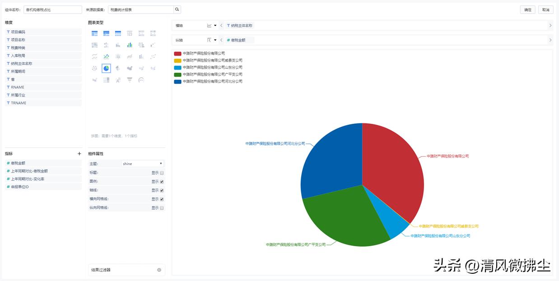Image resolution: width=559 pixels, height=281 pixels.
Task: Click the right chevron on the 纵轴 row
Action: coord(550,40)
